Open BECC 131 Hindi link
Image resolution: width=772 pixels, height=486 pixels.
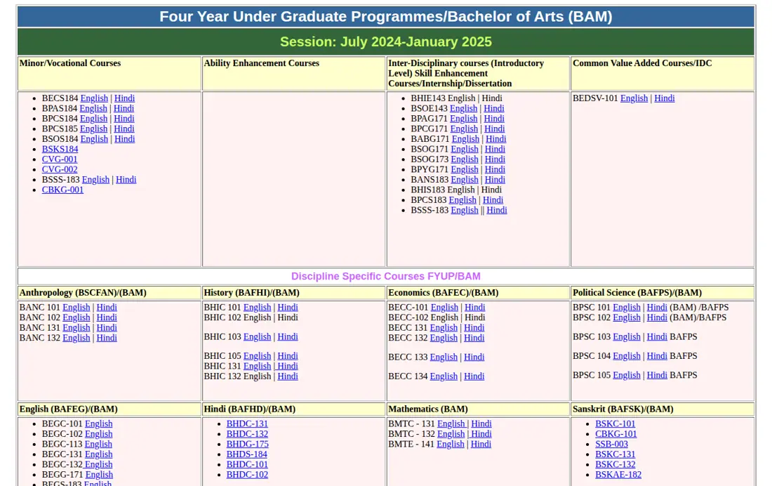pos(474,328)
